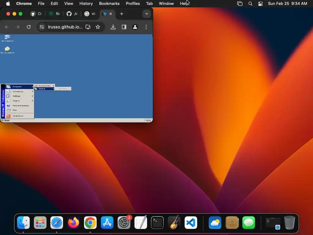Click the install app icon in address bar
Viewport: 313px width, 235px height.
[x=88, y=27]
